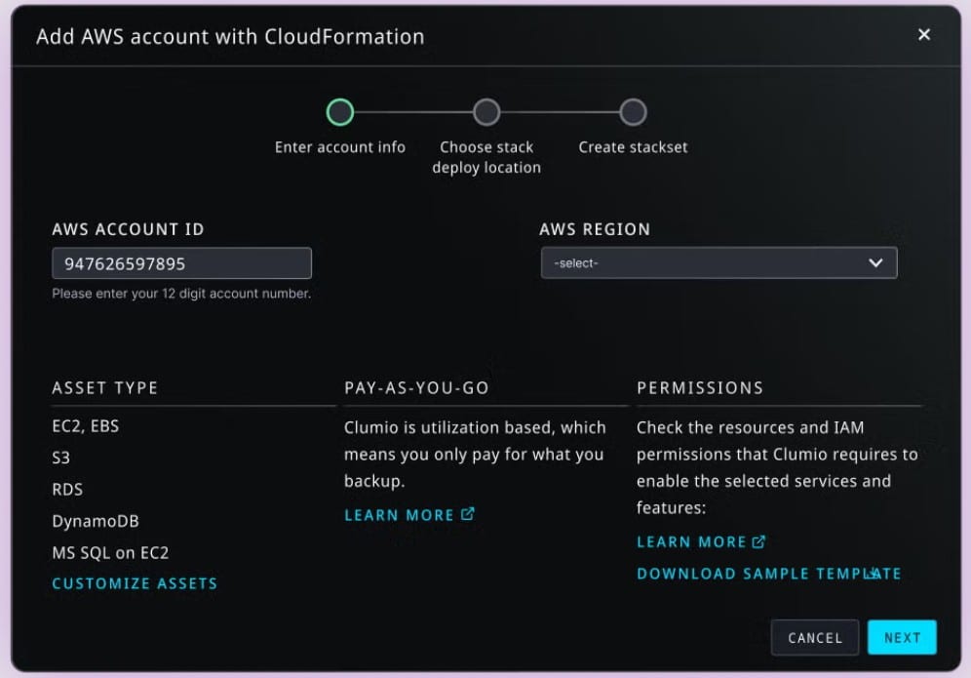This screenshot has width=971, height=678.
Task: Click the Create stackset step label
Action: 632,147
